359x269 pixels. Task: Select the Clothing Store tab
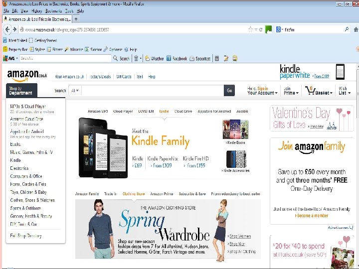tap(134, 194)
